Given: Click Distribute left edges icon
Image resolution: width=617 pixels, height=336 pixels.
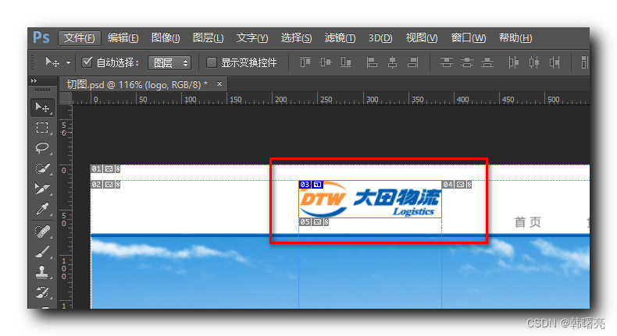Looking at the screenshot, I should 513,62.
